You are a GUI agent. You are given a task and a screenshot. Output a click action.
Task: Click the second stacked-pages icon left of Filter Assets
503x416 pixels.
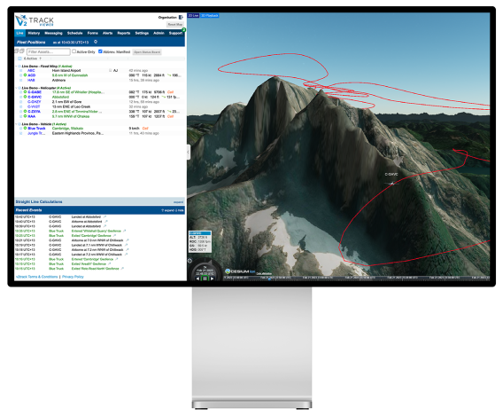(x=22, y=51)
